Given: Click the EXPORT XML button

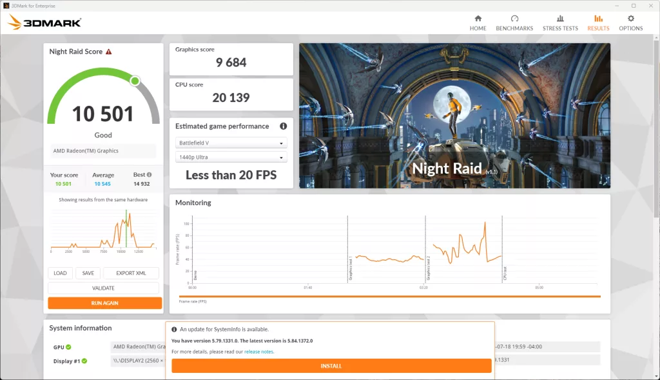Looking at the screenshot, I should point(131,273).
